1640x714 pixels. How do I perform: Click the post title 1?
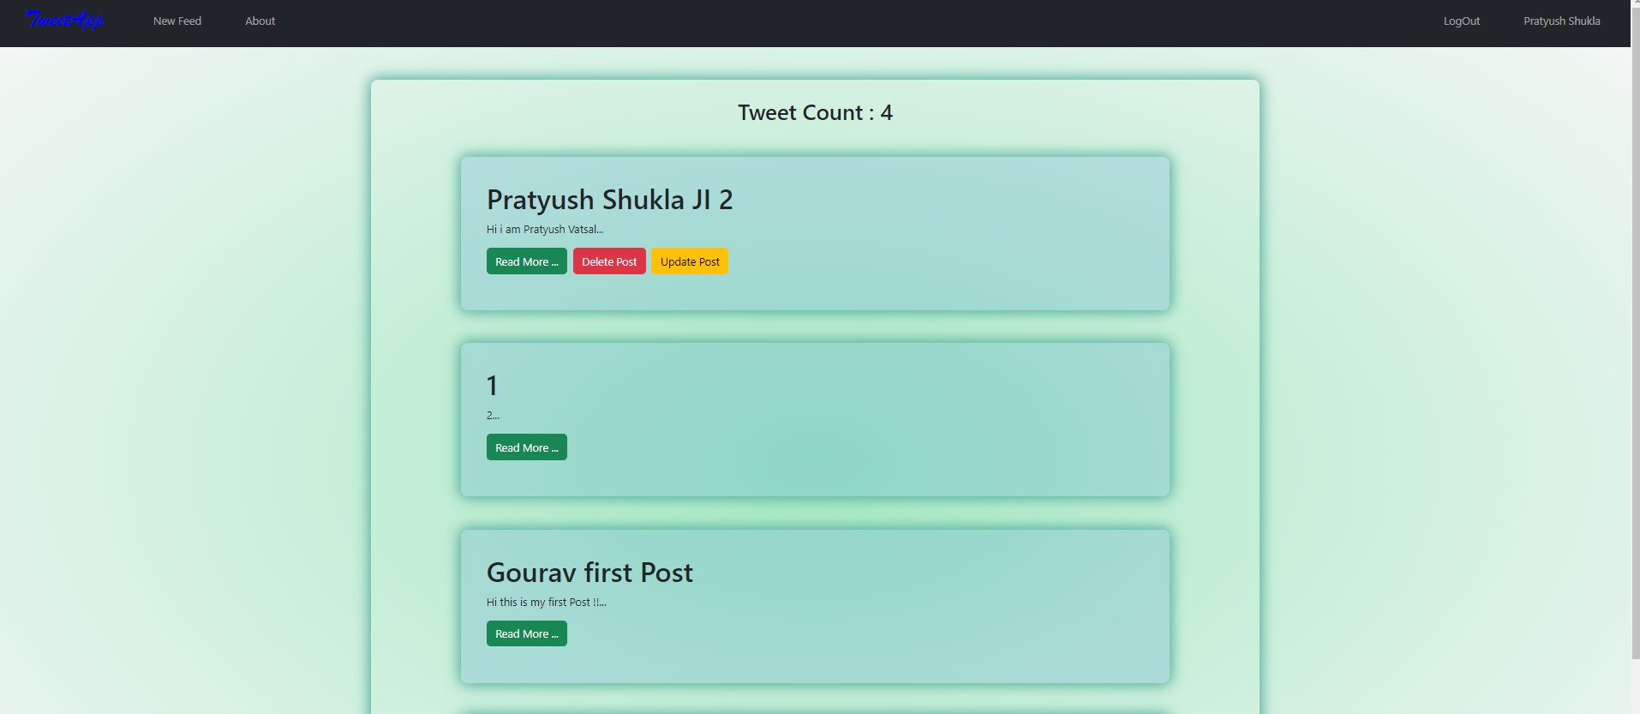click(492, 385)
